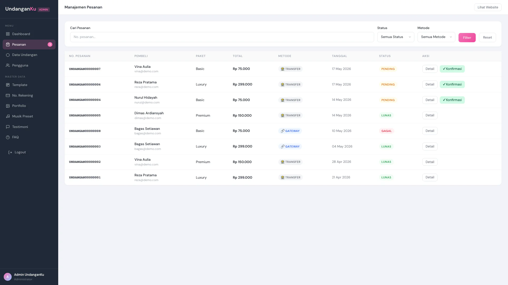The height and width of the screenshot is (285, 508).
Task: Go to the Data Undangan menu
Action: 29,55
